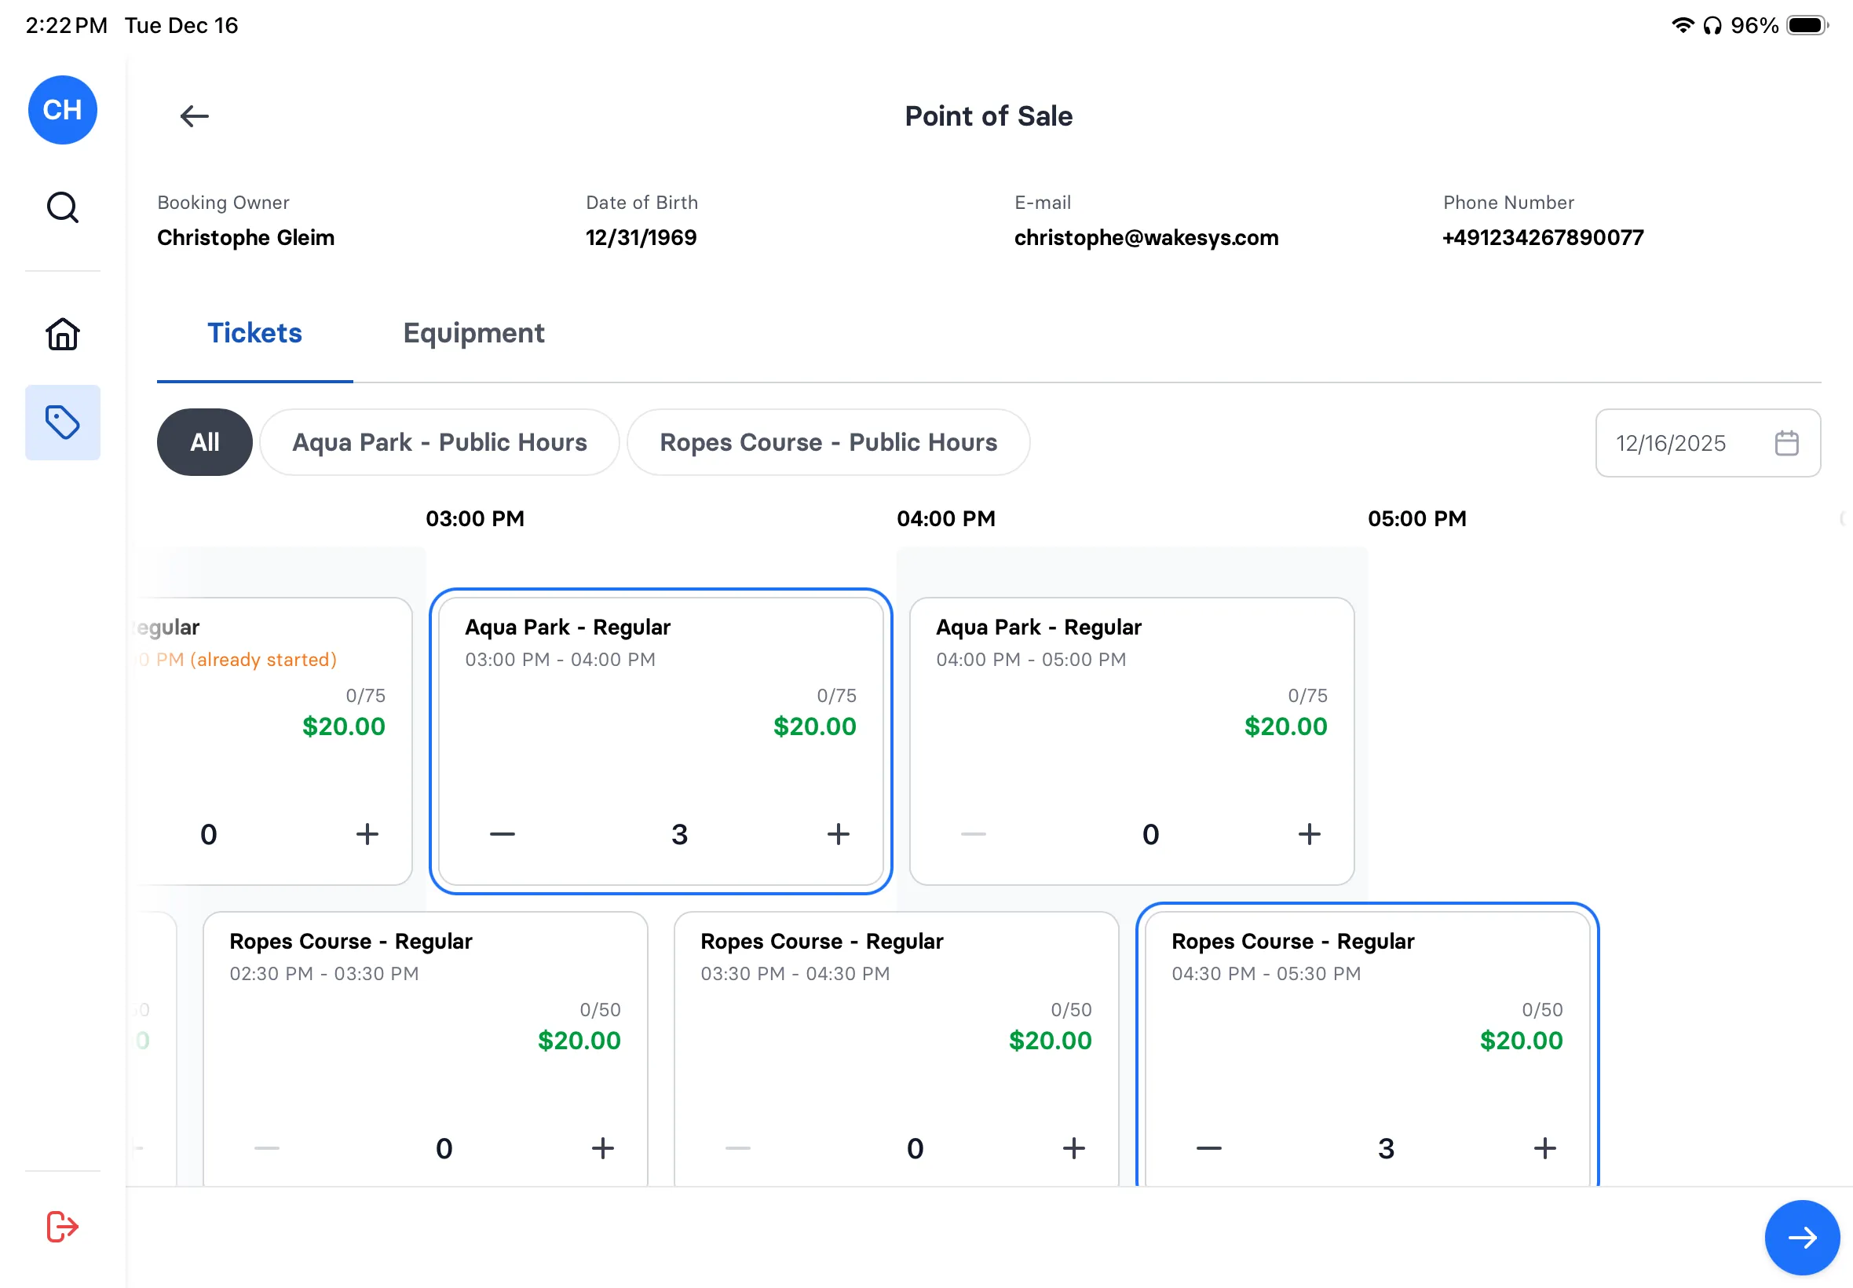Screen dimensions: 1853x1288
Task: Switch to the Tickets tab
Action: [x=254, y=332]
